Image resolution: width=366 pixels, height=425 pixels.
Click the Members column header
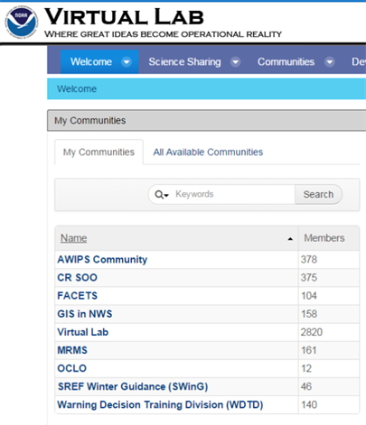pos(324,238)
